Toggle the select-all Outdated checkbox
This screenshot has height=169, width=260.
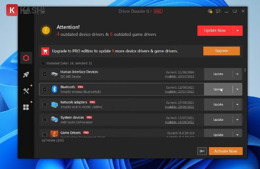pos(43,63)
